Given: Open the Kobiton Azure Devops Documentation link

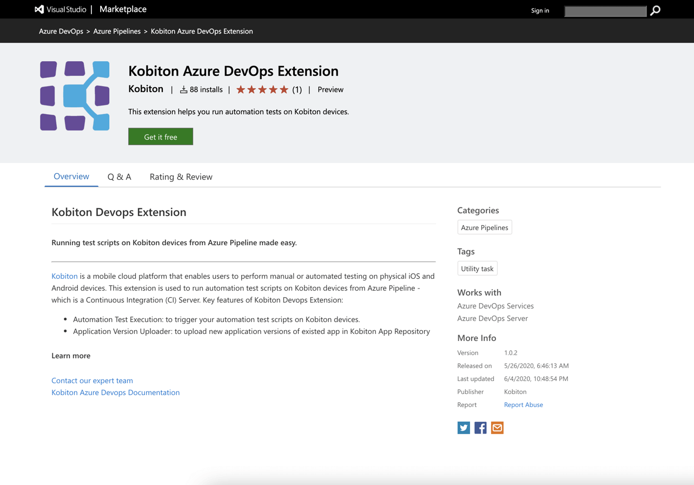Looking at the screenshot, I should [x=115, y=392].
